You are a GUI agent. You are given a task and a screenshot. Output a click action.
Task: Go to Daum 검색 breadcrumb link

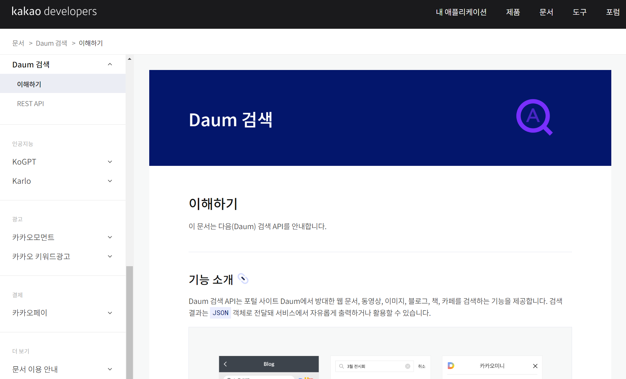[x=51, y=43]
